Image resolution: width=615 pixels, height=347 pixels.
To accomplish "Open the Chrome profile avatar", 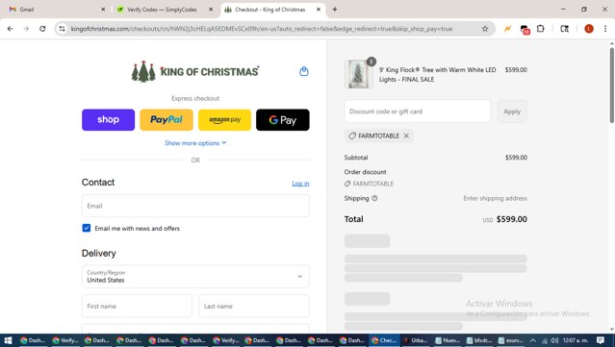I will (589, 29).
